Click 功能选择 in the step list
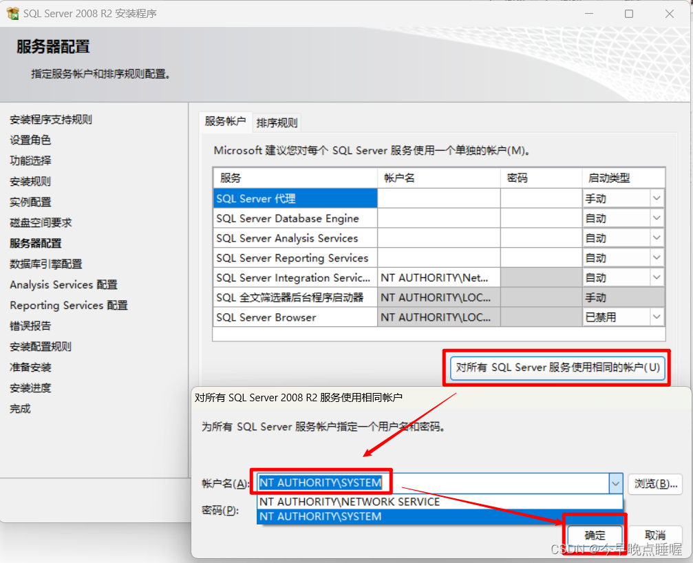Screen dimensions: 693x563 [x=30, y=160]
